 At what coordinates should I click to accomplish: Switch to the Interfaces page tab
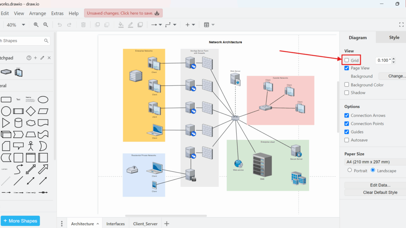pos(115,224)
